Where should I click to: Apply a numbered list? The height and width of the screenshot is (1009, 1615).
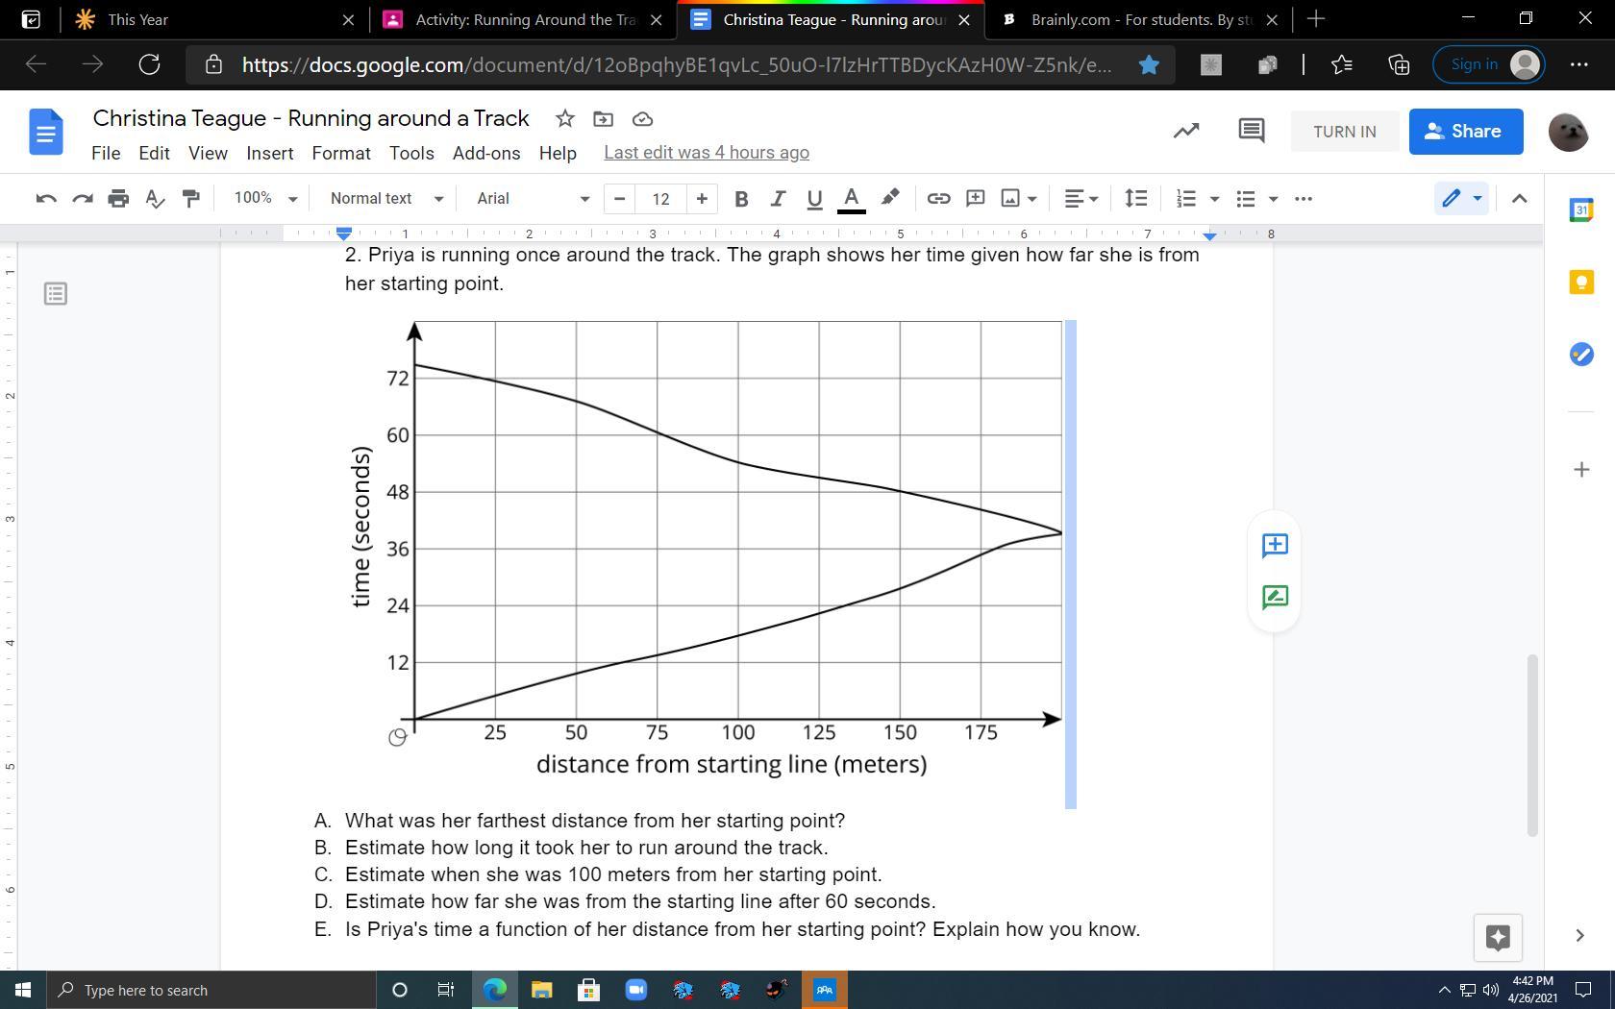pos(1186,199)
